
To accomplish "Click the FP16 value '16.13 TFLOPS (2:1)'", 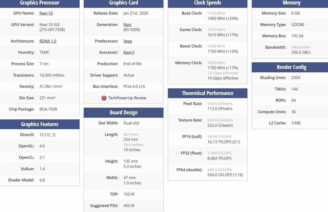I will 224,142.
